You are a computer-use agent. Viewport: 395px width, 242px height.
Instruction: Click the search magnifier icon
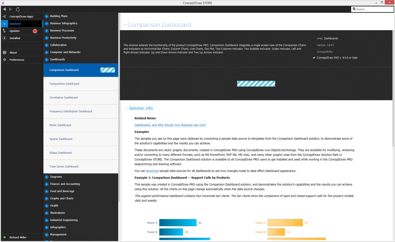coord(354,9)
